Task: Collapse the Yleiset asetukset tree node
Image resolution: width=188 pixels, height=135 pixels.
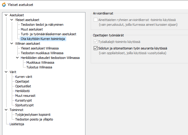Action: (x=12, y=20)
